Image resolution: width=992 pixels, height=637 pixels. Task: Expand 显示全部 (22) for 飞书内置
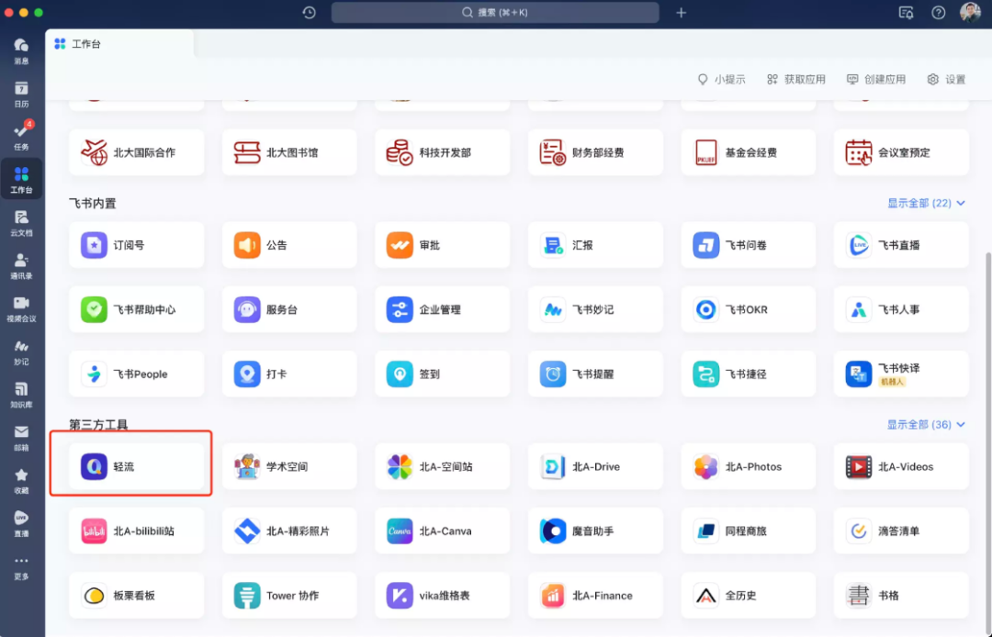click(926, 203)
